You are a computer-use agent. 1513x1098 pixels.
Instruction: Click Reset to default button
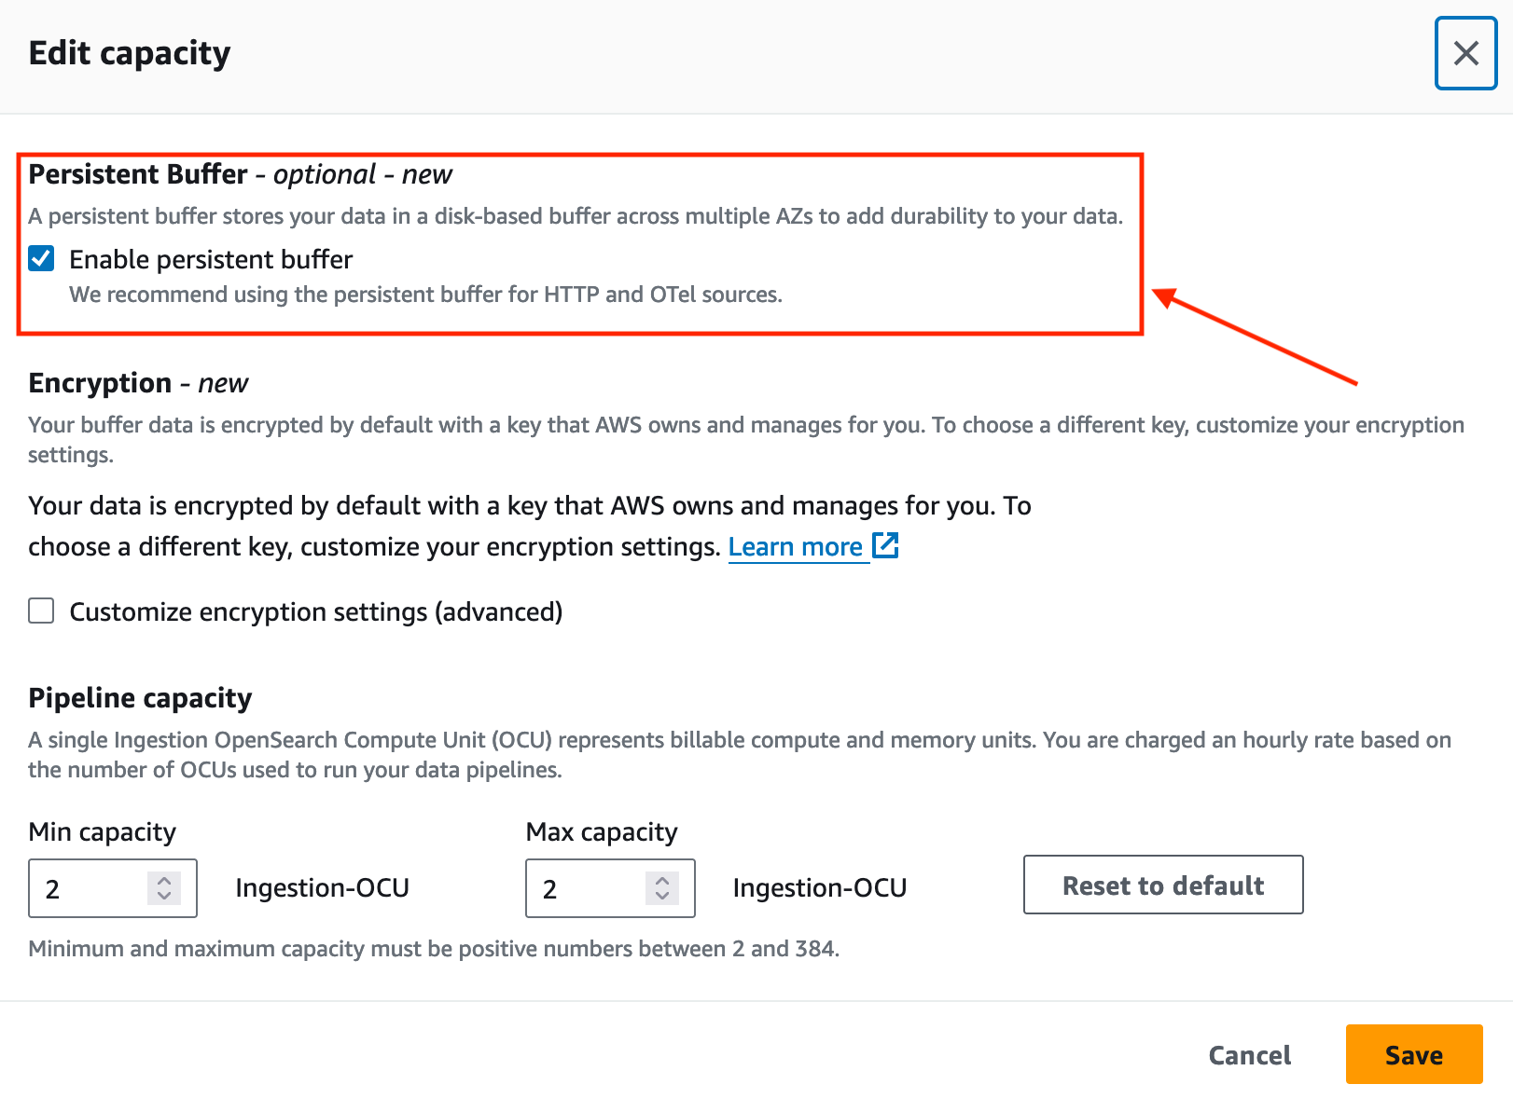click(1163, 885)
